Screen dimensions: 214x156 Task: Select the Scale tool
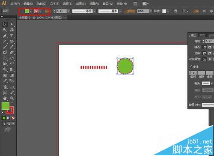coord(12,58)
